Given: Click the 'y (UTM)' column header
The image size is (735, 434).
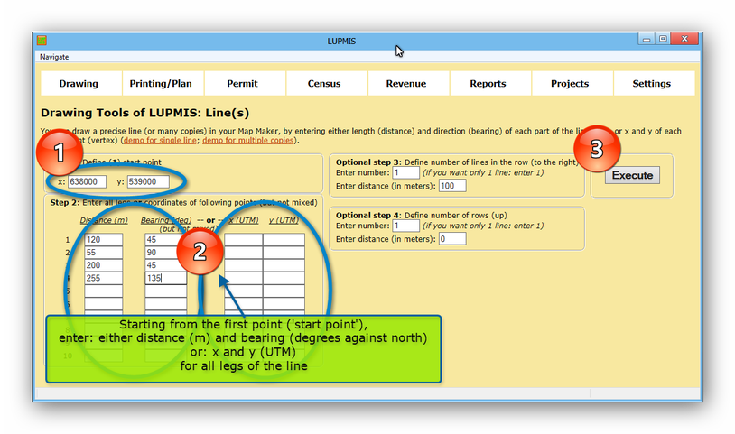Looking at the screenshot, I should click(284, 220).
